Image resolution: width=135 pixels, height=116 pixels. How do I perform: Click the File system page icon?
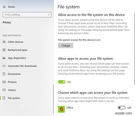click(4, 98)
